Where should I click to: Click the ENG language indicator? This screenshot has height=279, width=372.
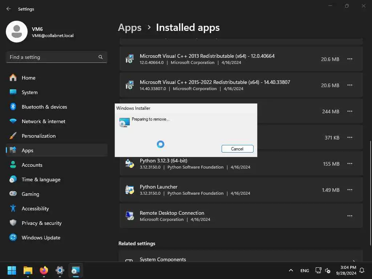305,270
